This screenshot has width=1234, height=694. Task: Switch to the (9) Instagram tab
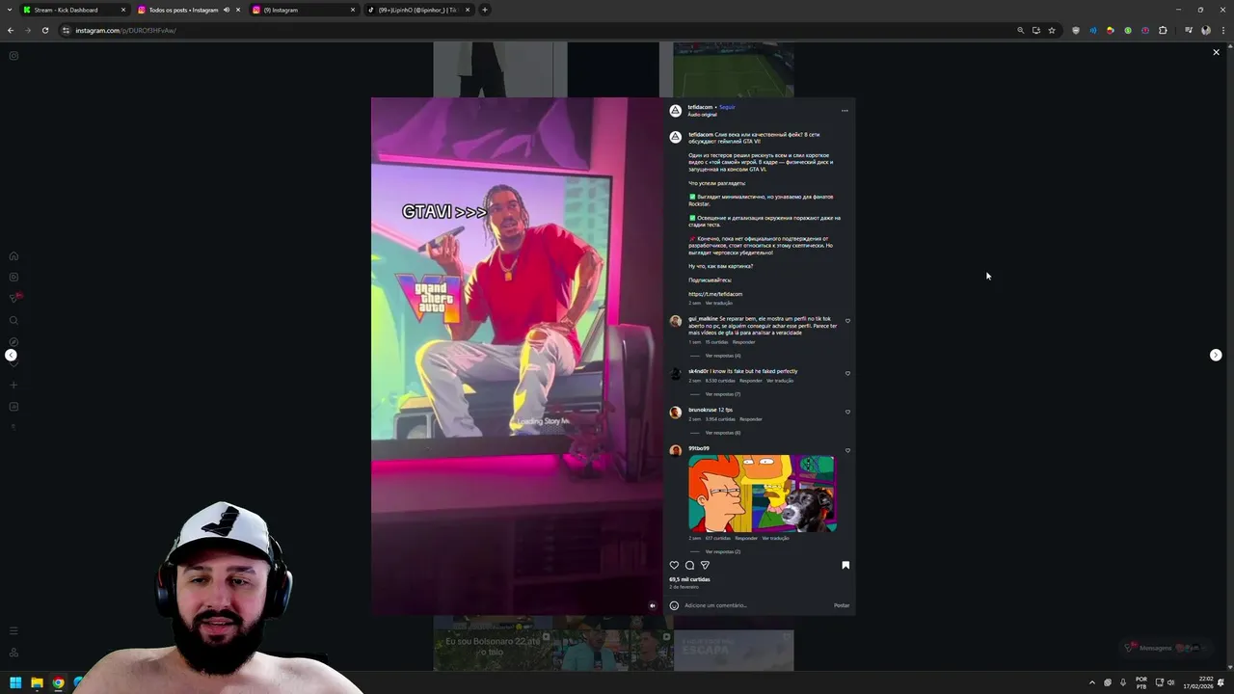point(303,10)
